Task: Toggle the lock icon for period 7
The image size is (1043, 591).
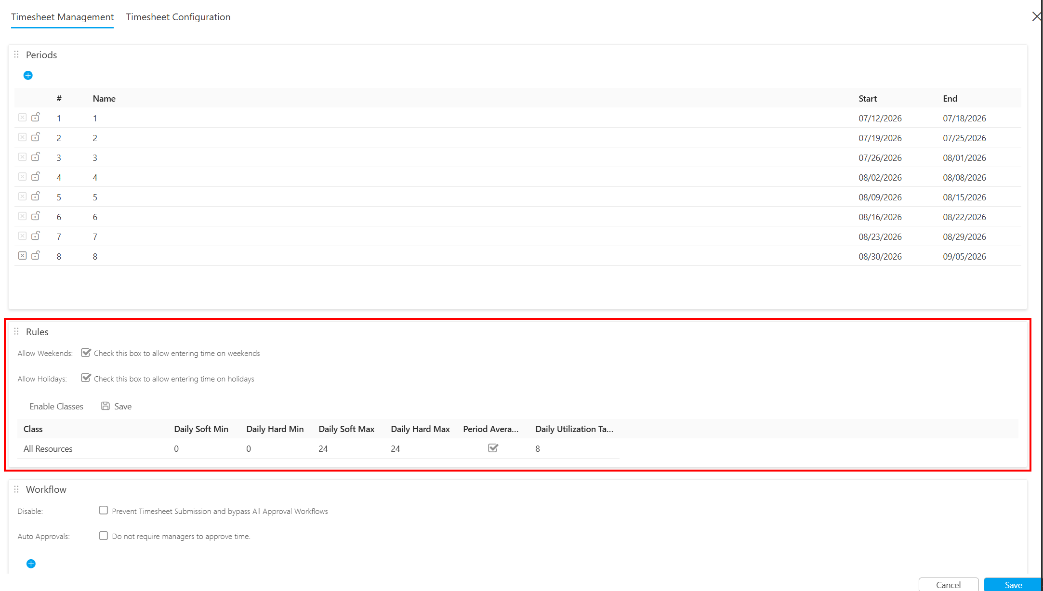Action: click(x=36, y=236)
